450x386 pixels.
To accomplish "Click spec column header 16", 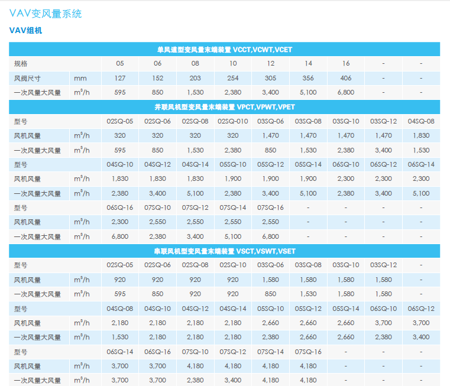I will pos(346,64).
